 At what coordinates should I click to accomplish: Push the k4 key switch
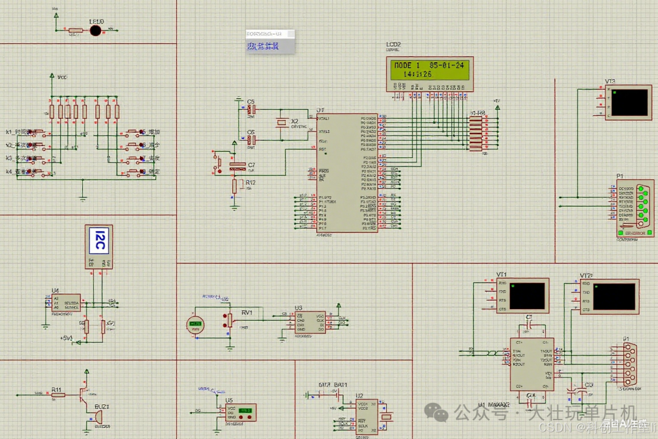38,172
